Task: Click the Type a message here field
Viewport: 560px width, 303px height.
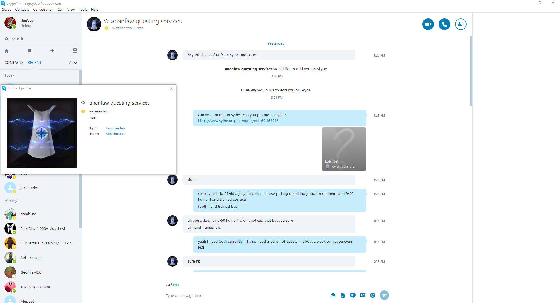Action: tap(245, 295)
